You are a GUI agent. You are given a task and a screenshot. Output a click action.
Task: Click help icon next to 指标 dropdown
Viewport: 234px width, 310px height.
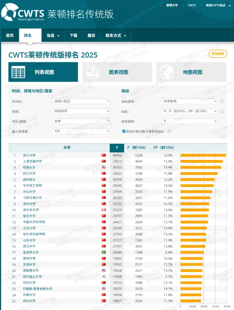222,111
